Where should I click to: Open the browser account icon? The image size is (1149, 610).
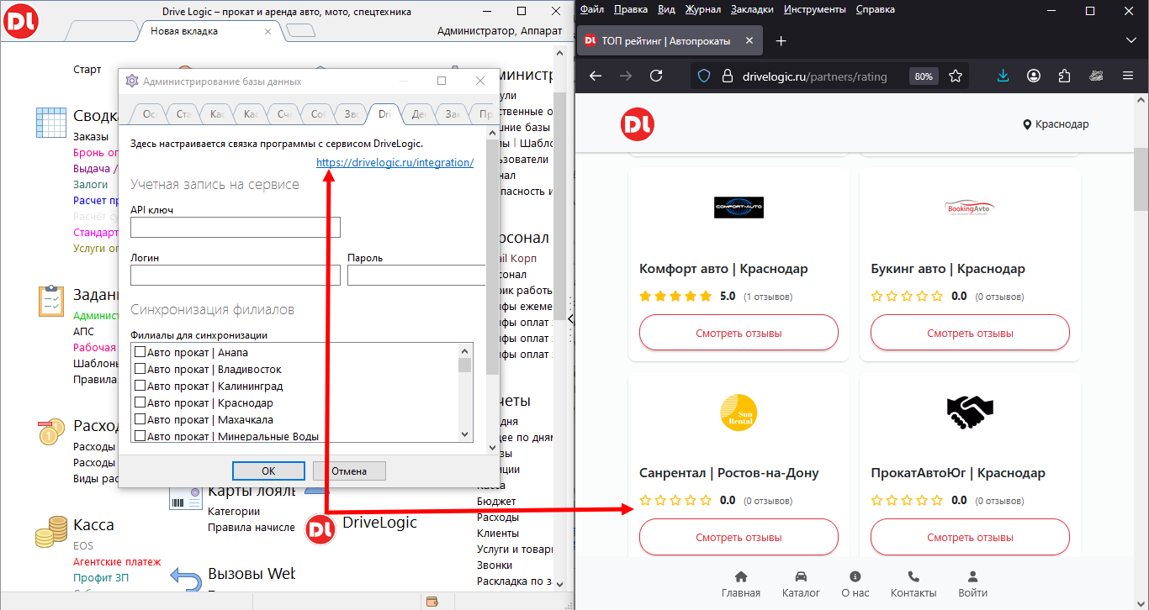click(1034, 76)
